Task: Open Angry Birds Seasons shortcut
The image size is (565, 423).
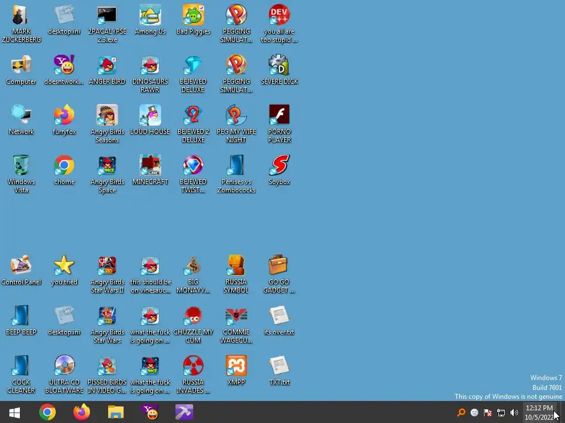Action: click(x=107, y=116)
